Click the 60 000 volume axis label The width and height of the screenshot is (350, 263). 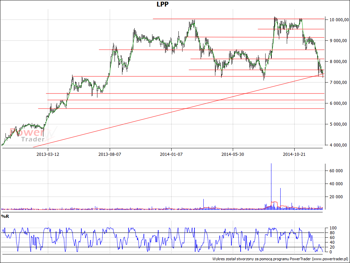pyautogui.click(x=336, y=171)
